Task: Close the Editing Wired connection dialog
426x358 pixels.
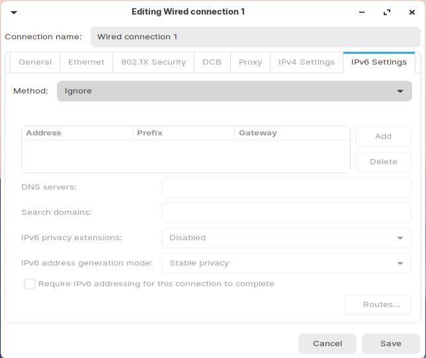Action: [412, 12]
